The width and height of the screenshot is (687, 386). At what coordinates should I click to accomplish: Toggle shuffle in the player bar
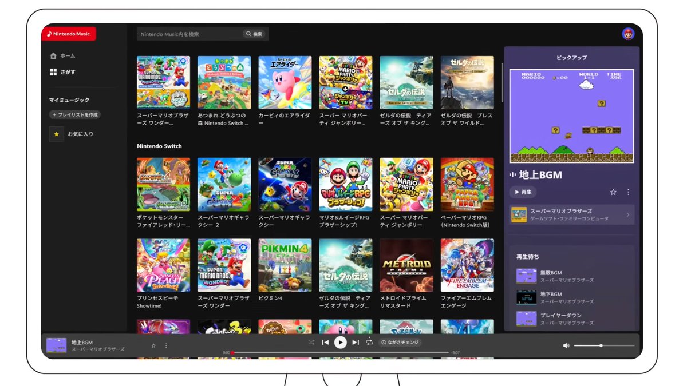click(311, 342)
